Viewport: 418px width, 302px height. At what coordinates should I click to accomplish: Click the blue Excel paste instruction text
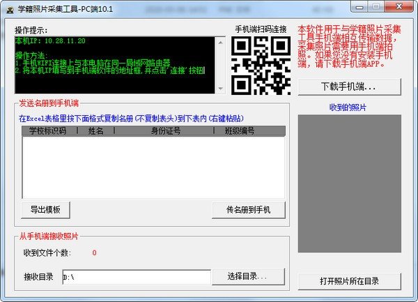tap(131, 118)
